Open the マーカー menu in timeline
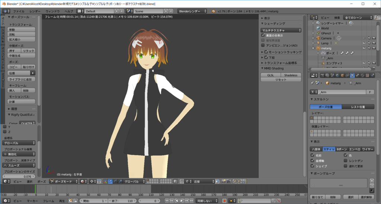 (x=32, y=201)
